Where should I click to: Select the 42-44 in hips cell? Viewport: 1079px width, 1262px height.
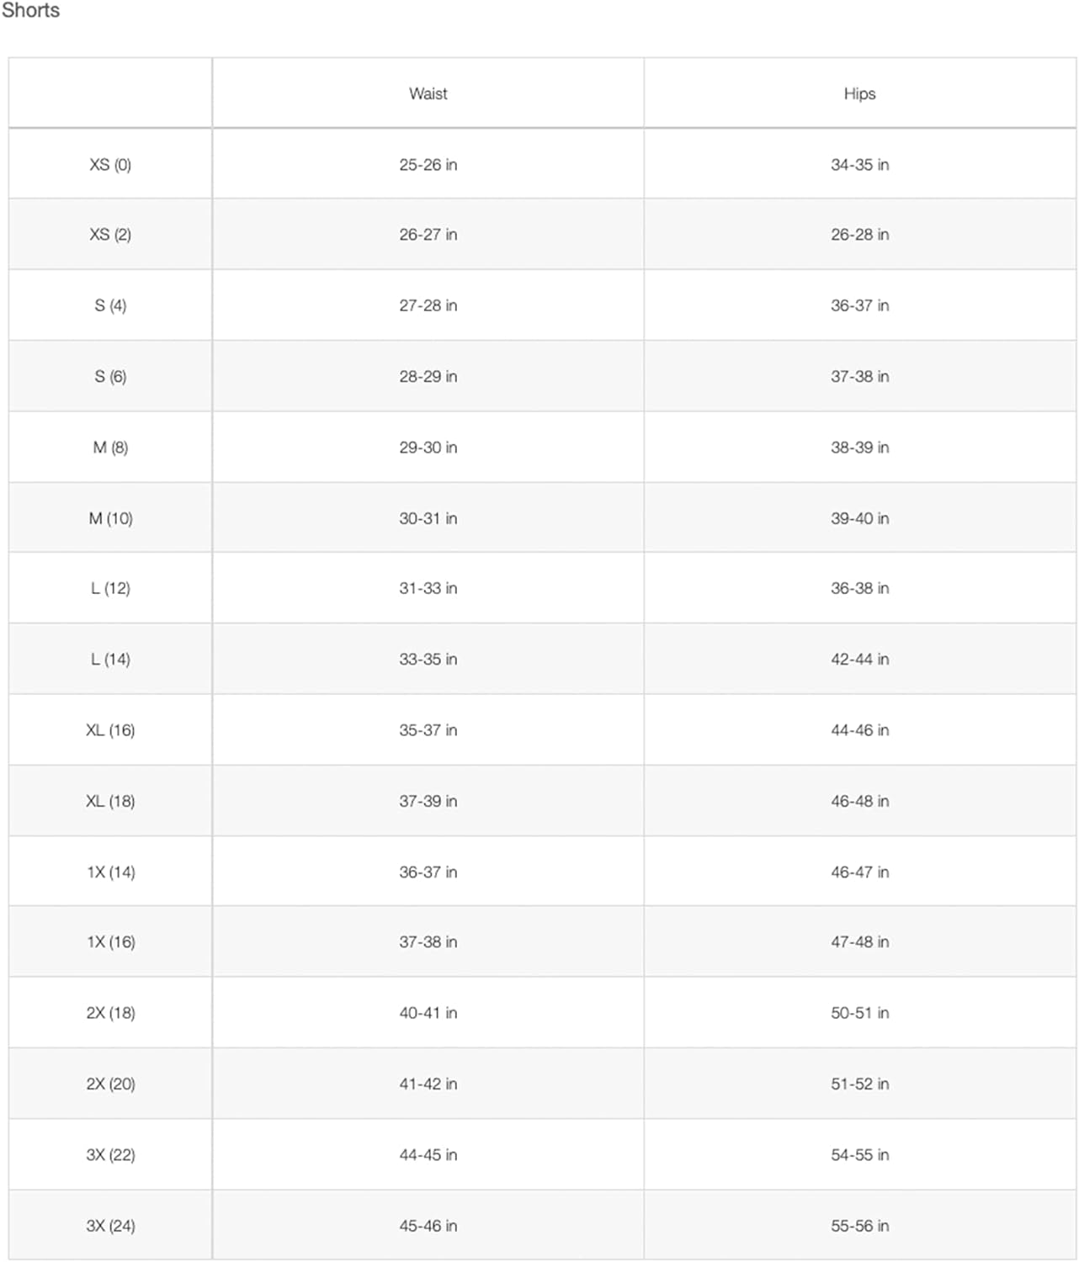[859, 659]
